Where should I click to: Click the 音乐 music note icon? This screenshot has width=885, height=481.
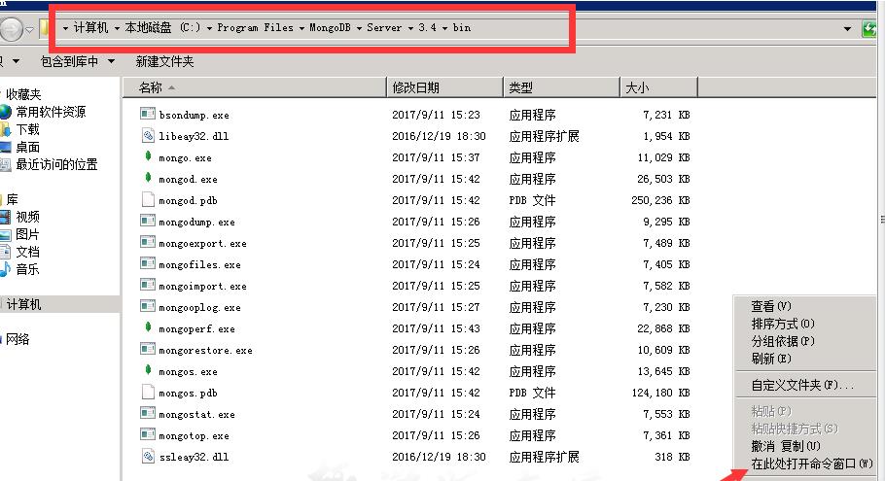point(5,269)
